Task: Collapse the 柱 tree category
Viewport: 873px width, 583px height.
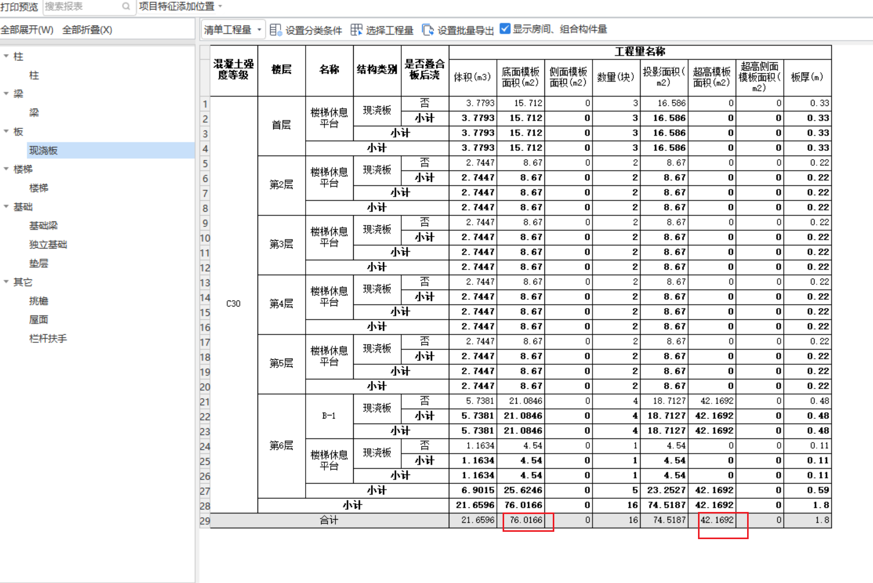Action: [x=6, y=56]
